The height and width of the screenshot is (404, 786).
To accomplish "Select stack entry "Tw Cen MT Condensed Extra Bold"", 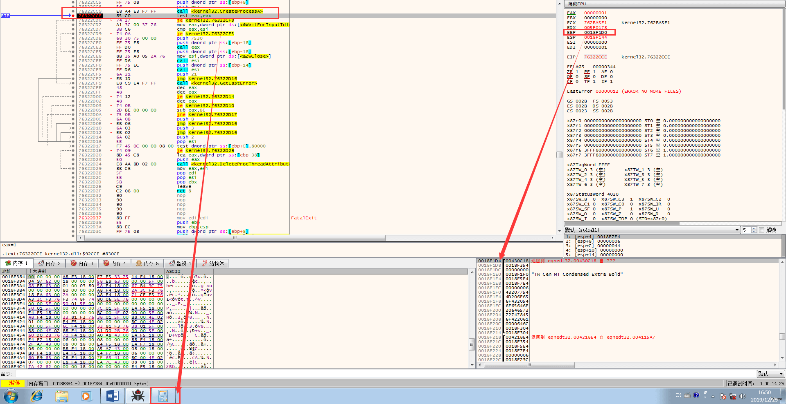I will [x=577, y=275].
